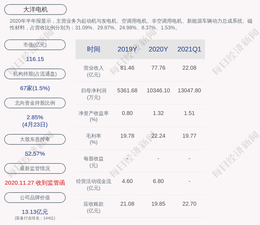The height and width of the screenshot is (225, 260).
Task: Click the 机构持股(占流通盘) label
Action: (x=35, y=74)
